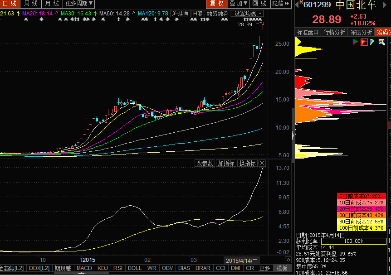391x275 pixels.
Task: Select the red flag chip view icon
Action: tap(364, 42)
